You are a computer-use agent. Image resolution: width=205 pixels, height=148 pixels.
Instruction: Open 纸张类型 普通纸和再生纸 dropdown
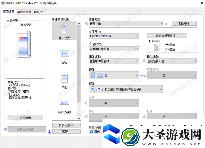[x=114, y=61]
